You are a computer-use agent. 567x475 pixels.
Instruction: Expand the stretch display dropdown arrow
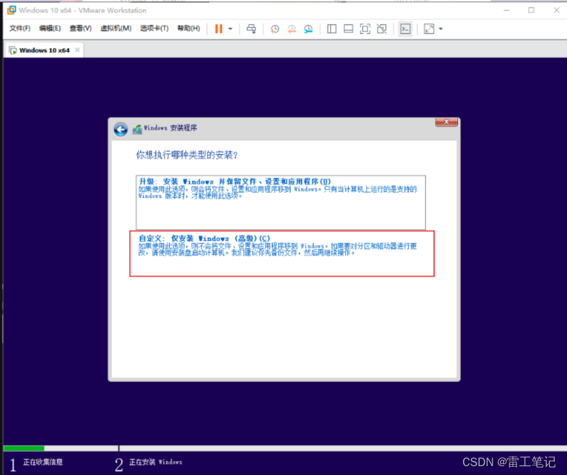click(x=441, y=29)
